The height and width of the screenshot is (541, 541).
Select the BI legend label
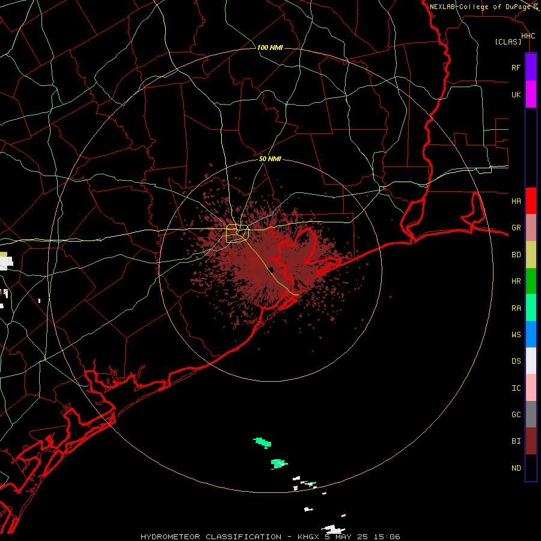tap(516, 441)
